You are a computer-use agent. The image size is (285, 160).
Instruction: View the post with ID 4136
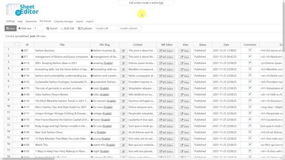click(185, 76)
